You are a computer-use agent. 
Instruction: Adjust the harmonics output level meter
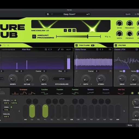click(x=69, y=62)
